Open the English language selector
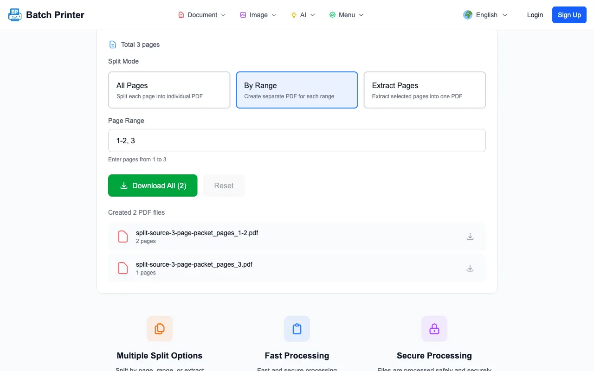The width and height of the screenshot is (594, 371). point(486,15)
